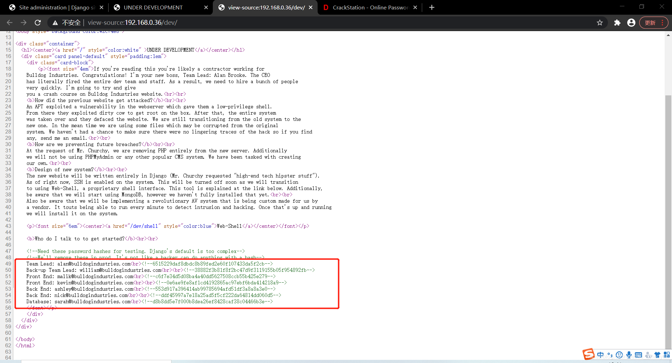The width and height of the screenshot is (672, 363).
Task: Switch to the CrackStation tab
Action: tap(370, 7)
